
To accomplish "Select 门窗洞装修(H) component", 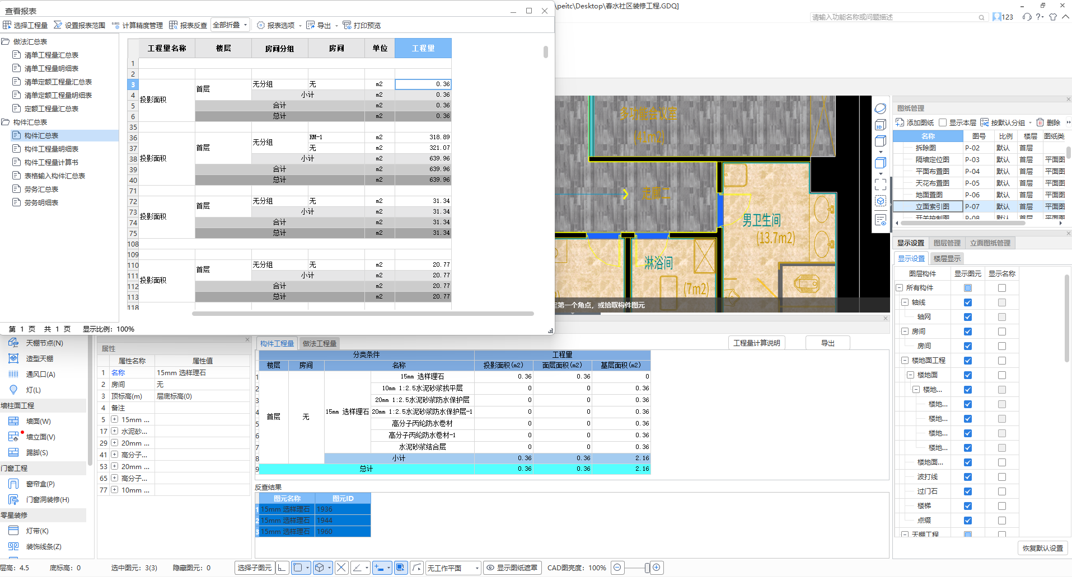I will [x=48, y=499].
